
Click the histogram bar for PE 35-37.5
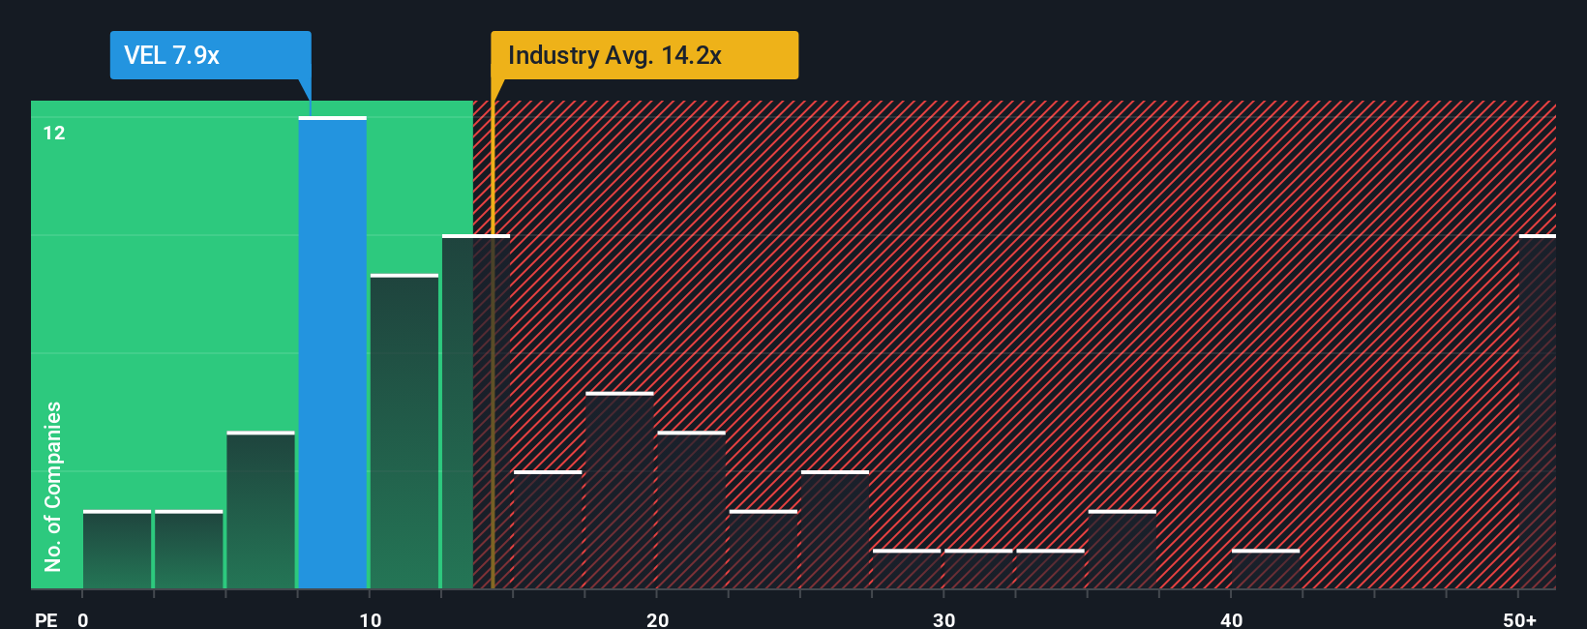1123,549
